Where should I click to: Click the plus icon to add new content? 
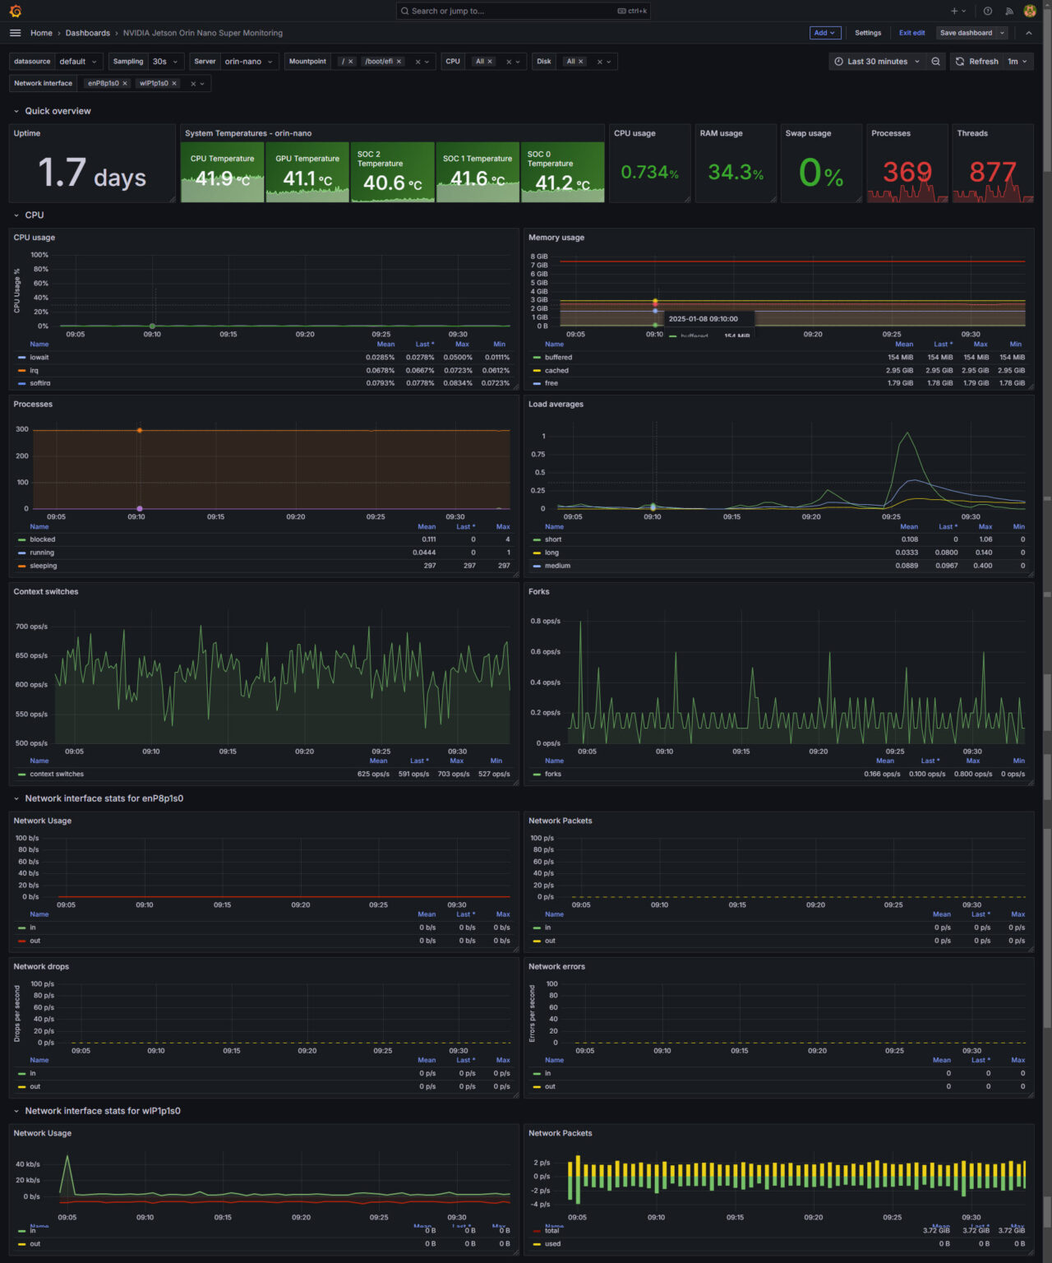[x=954, y=11]
